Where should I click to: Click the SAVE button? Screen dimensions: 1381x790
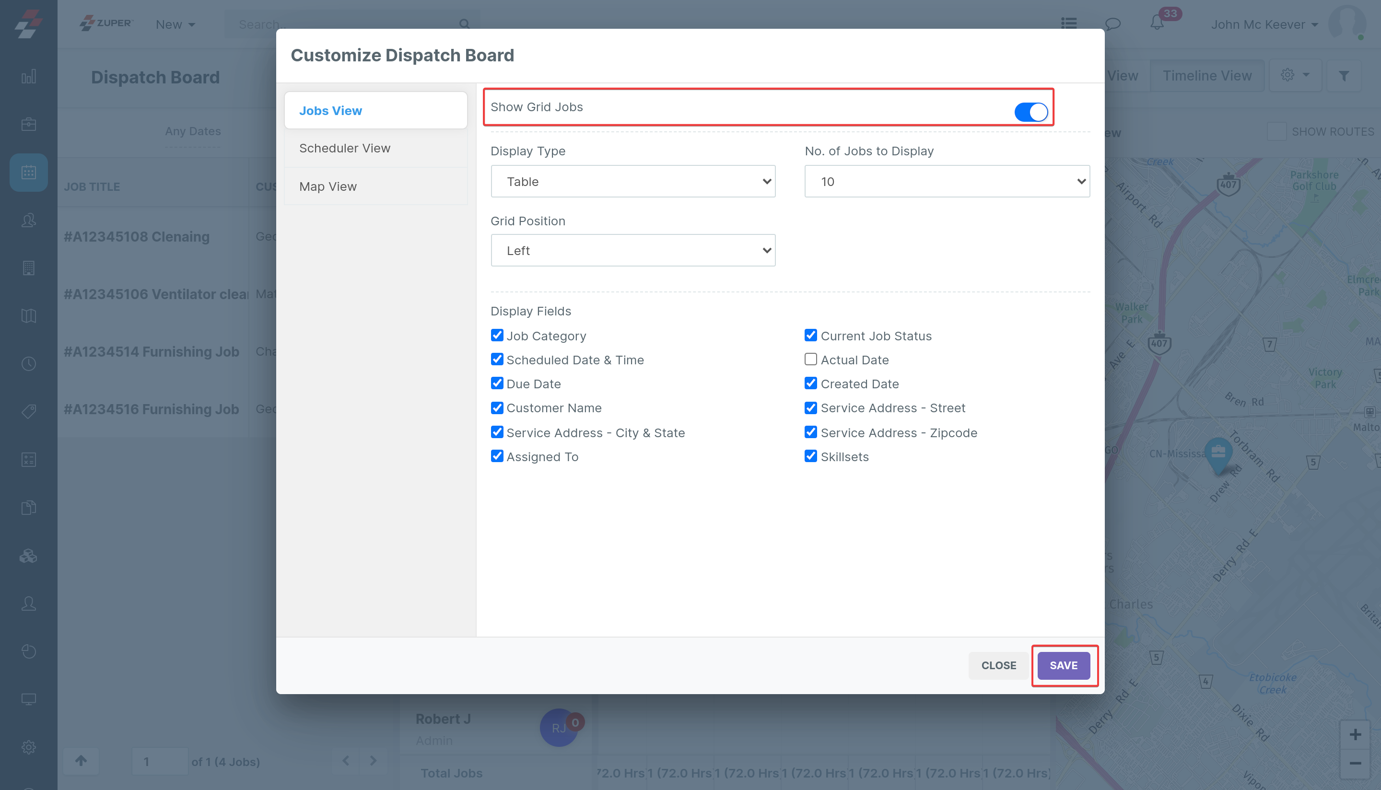click(x=1063, y=665)
